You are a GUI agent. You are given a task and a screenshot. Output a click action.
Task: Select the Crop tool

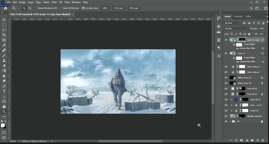coord(4,35)
